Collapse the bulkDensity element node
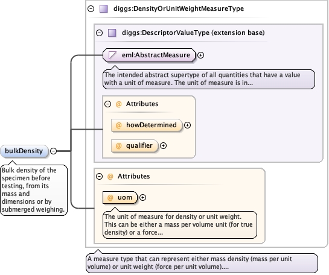The image size is (329, 275). click(x=54, y=151)
